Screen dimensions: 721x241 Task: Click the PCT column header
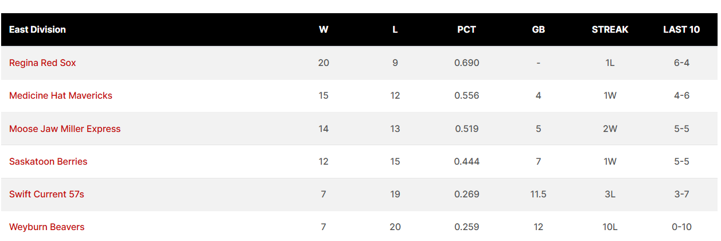(x=466, y=29)
